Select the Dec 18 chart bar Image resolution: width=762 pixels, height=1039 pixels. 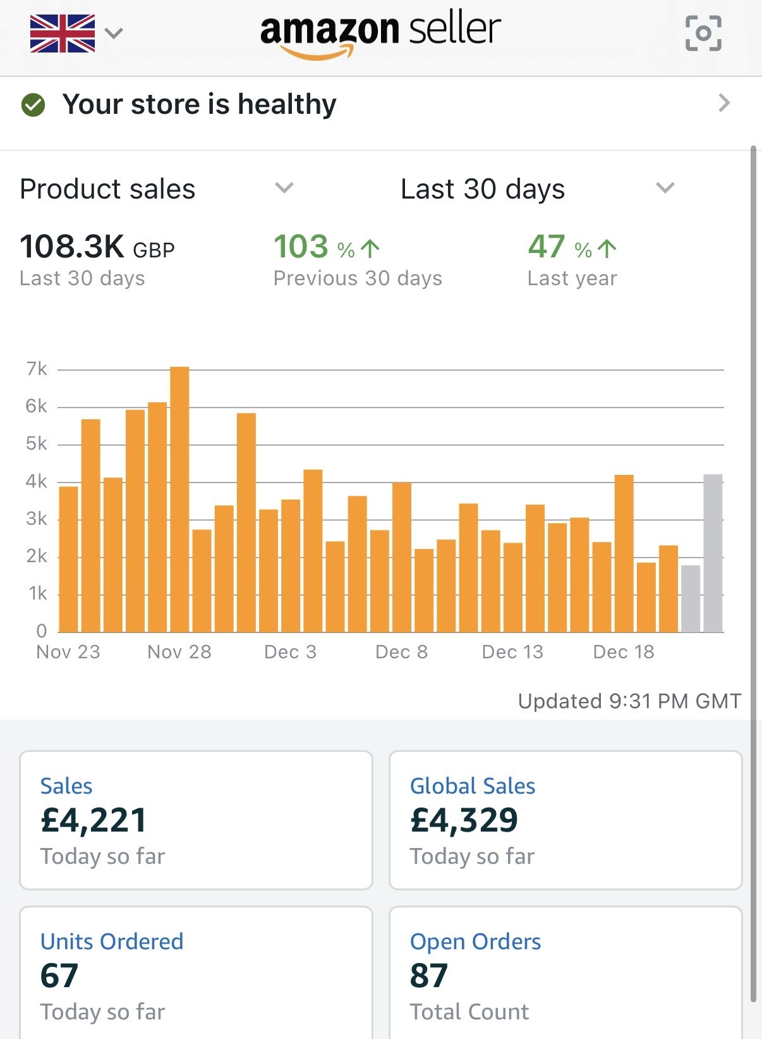pos(623,550)
